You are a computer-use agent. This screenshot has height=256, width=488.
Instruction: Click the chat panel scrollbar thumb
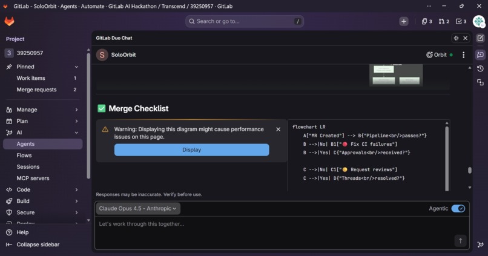tap(470, 170)
